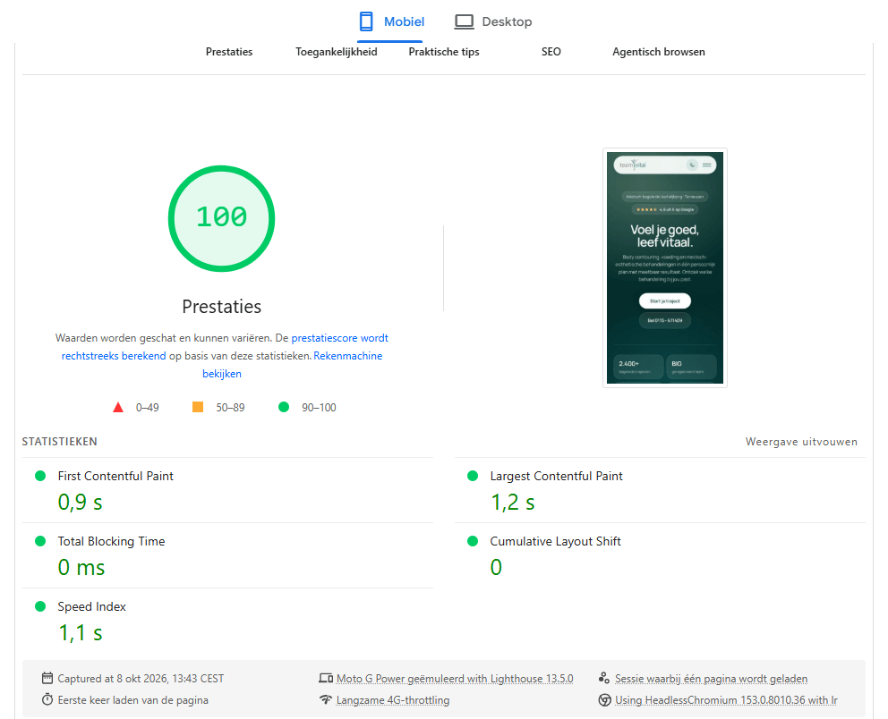
Task: Click the calendar icon beside 'Captured at'
Action: pyautogui.click(x=47, y=678)
